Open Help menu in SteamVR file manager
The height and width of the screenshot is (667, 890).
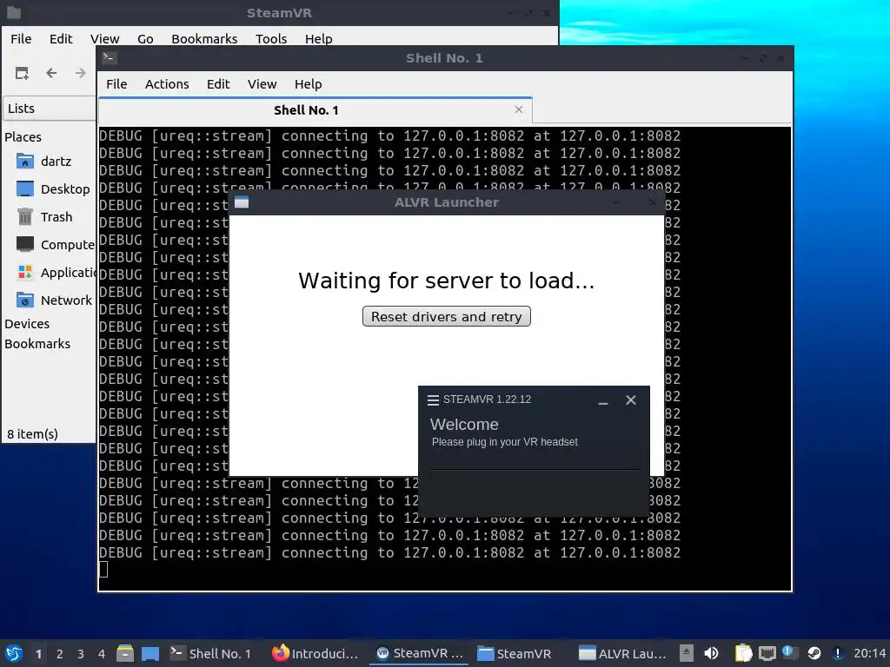[318, 38]
